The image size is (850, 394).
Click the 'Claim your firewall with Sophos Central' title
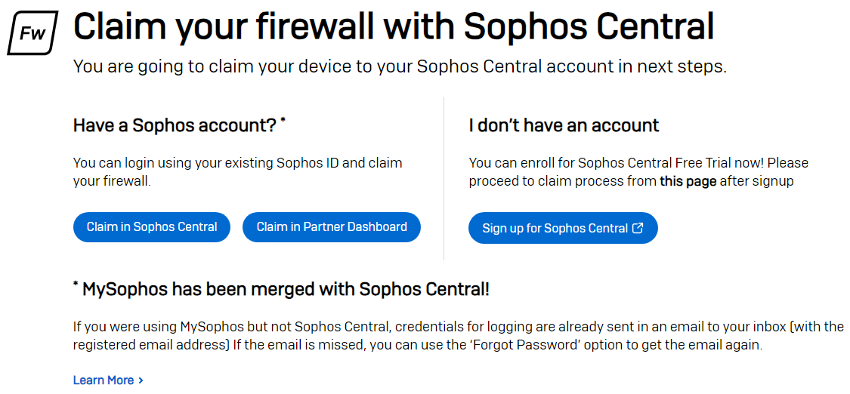coord(394,27)
